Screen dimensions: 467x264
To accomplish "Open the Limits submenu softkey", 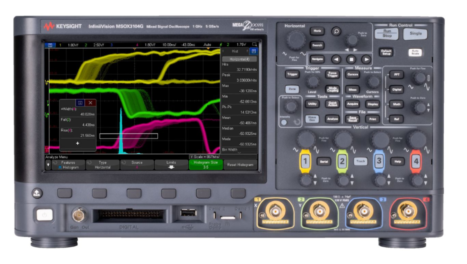I will point(171,165).
